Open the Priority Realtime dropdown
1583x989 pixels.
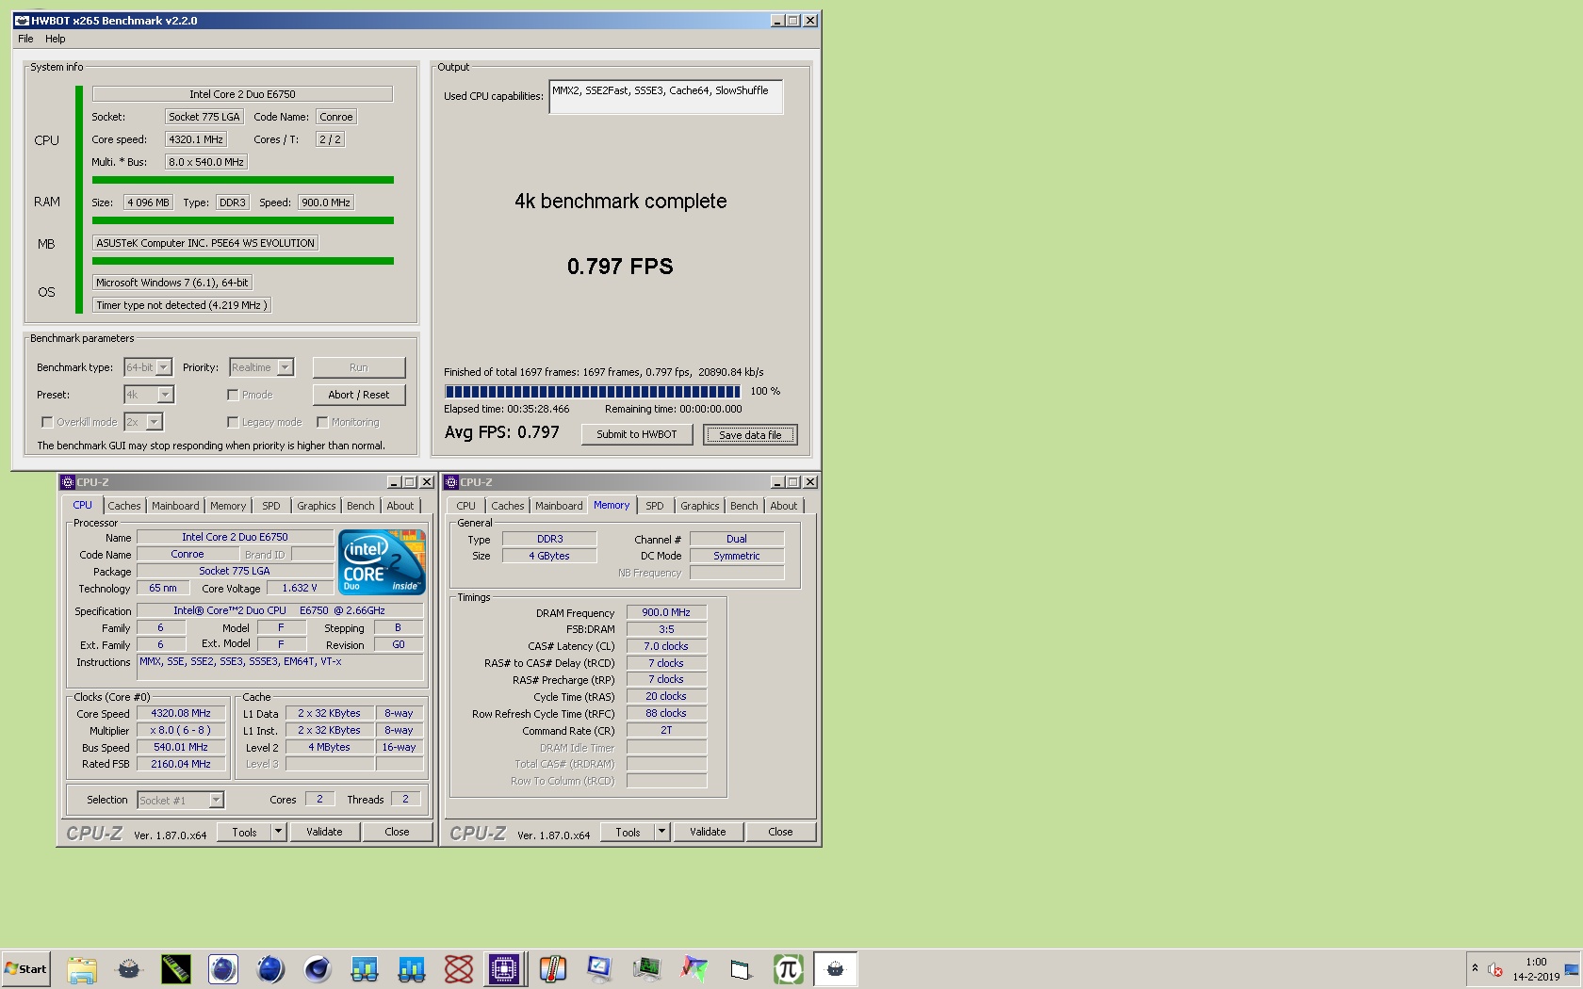[x=286, y=367]
